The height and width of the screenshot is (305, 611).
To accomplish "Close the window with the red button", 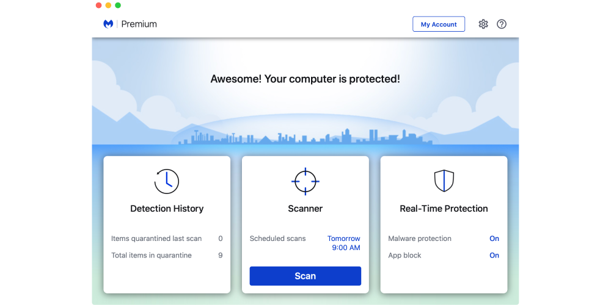I will tap(99, 5).
